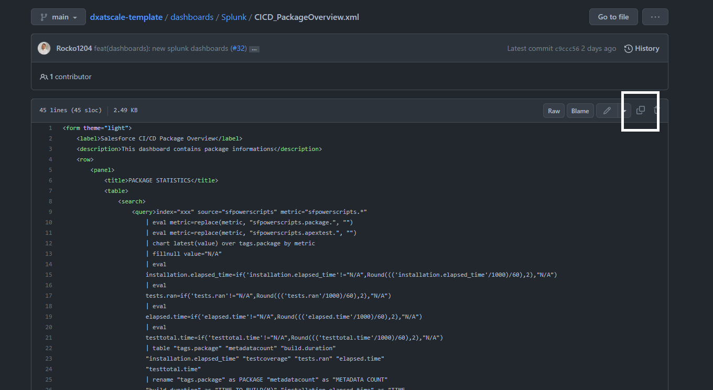Click the Go to file button
The height and width of the screenshot is (390, 713).
613,17
